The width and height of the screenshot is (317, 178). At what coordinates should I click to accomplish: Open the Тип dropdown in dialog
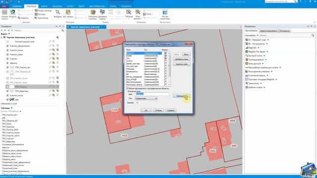click(x=146, y=98)
